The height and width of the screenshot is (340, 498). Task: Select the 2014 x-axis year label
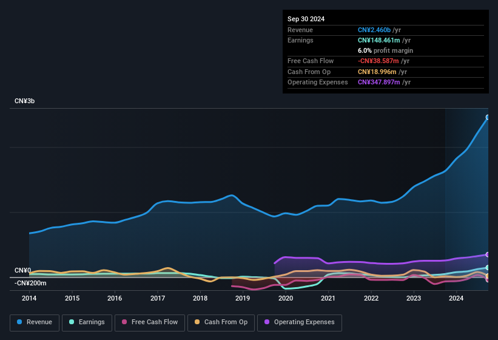pos(29,298)
